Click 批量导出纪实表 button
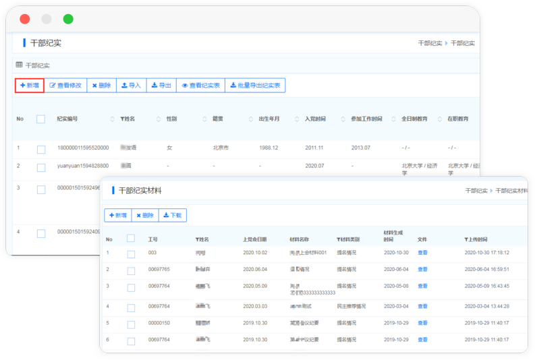 click(x=255, y=86)
